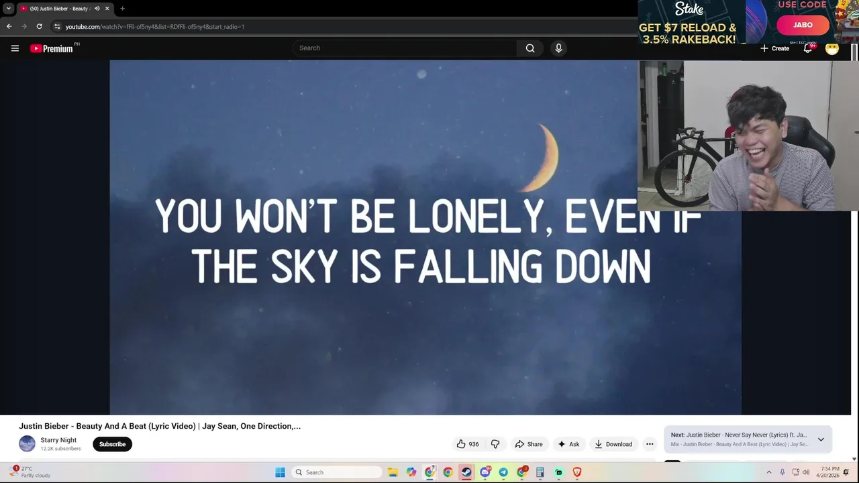This screenshot has height=483, width=859.
Task: Open the 7:54 PM clock calendar
Action: 827,472
